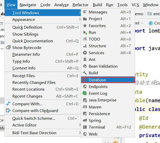The height and width of the screenshot is (143, 160).
Task: Choose Quick Switch Scheme...
Action: (43, 118)
